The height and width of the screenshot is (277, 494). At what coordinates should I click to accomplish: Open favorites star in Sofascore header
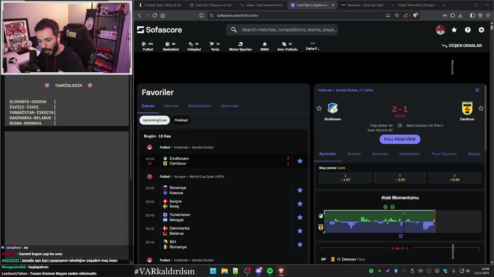pyautogui.click(x=454, y=30)
